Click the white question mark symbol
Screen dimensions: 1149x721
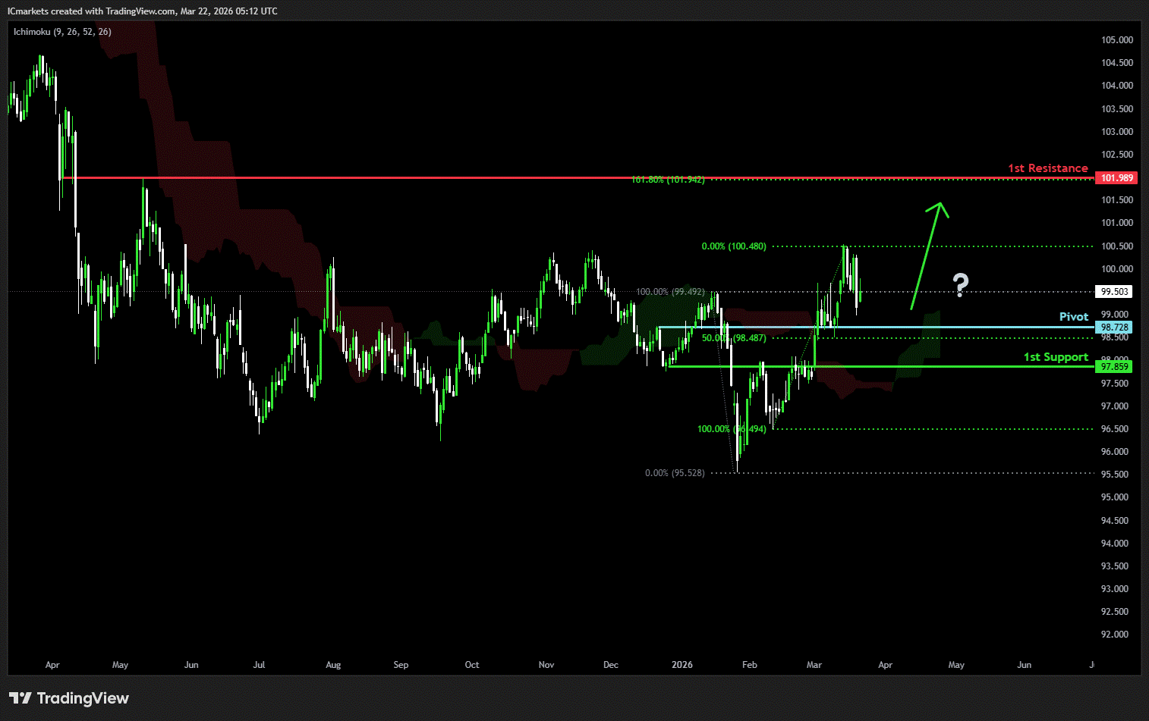[961, 284]
